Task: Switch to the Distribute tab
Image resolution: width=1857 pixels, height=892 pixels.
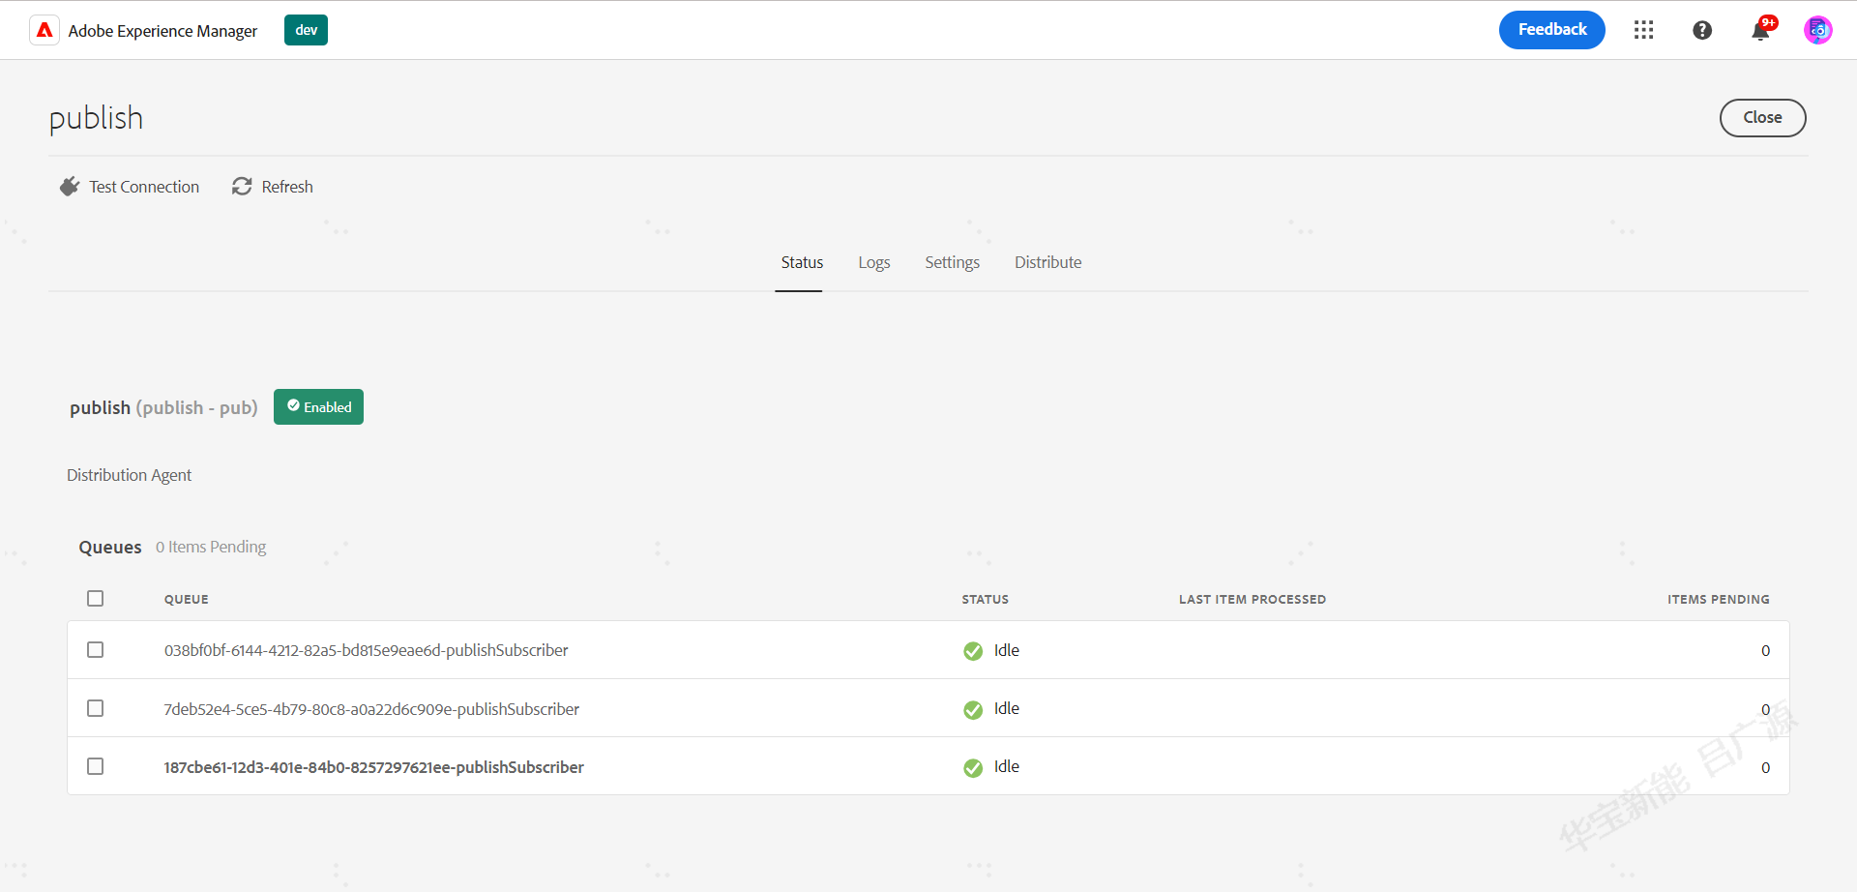Action: tap(1047, 262)
